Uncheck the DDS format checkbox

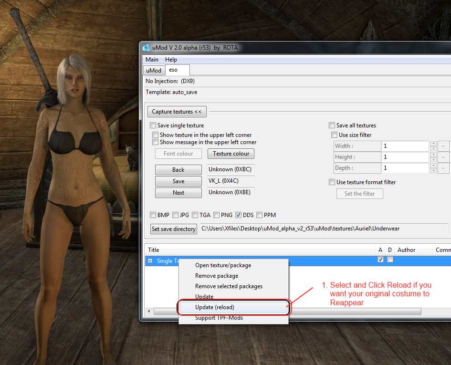coord(239,215)
